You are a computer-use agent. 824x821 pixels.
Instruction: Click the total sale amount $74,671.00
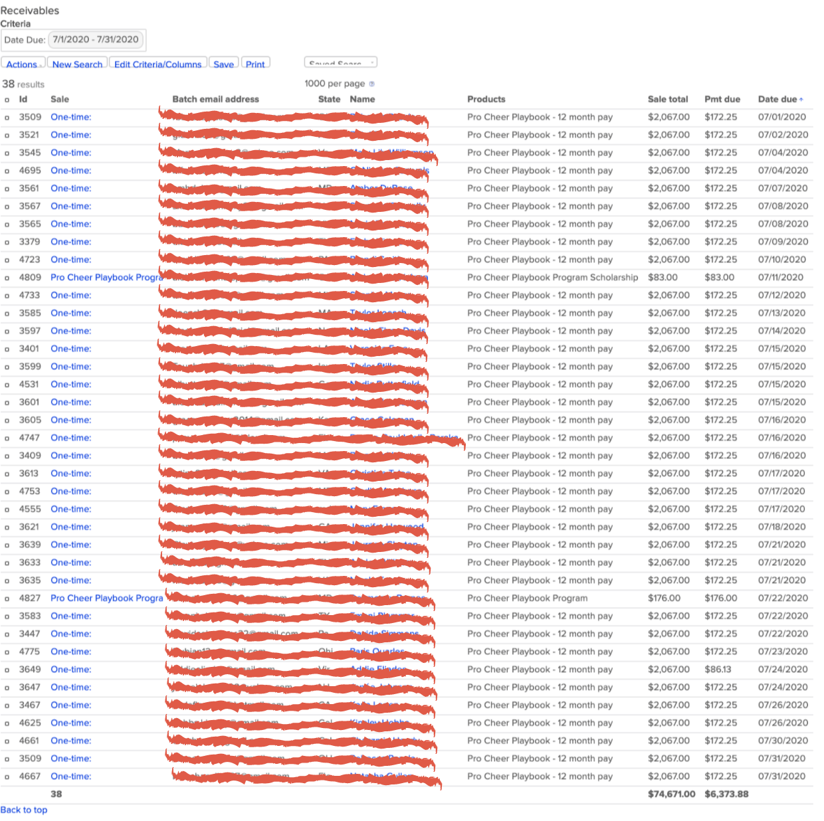[x=672, y=794]
